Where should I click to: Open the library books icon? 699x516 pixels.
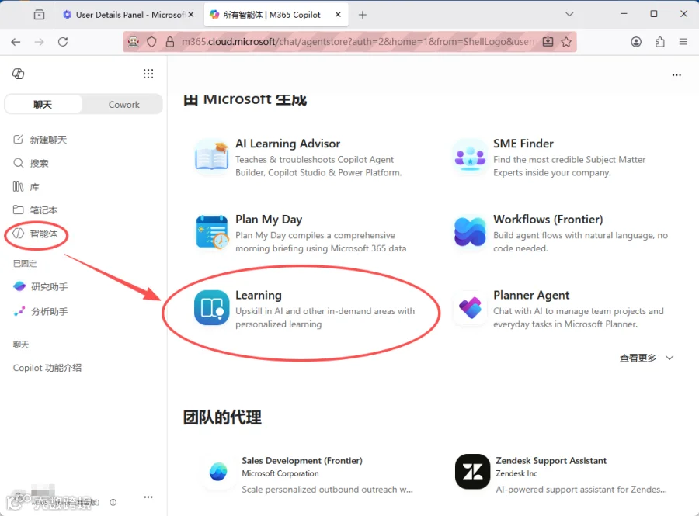click(x=18, y=186)
